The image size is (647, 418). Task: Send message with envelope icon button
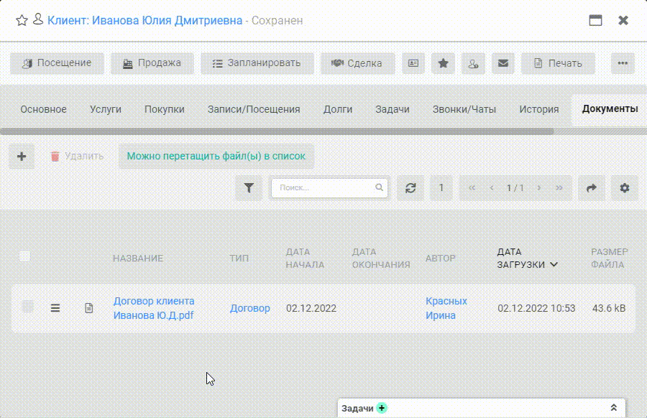click(x=503, y=63)
